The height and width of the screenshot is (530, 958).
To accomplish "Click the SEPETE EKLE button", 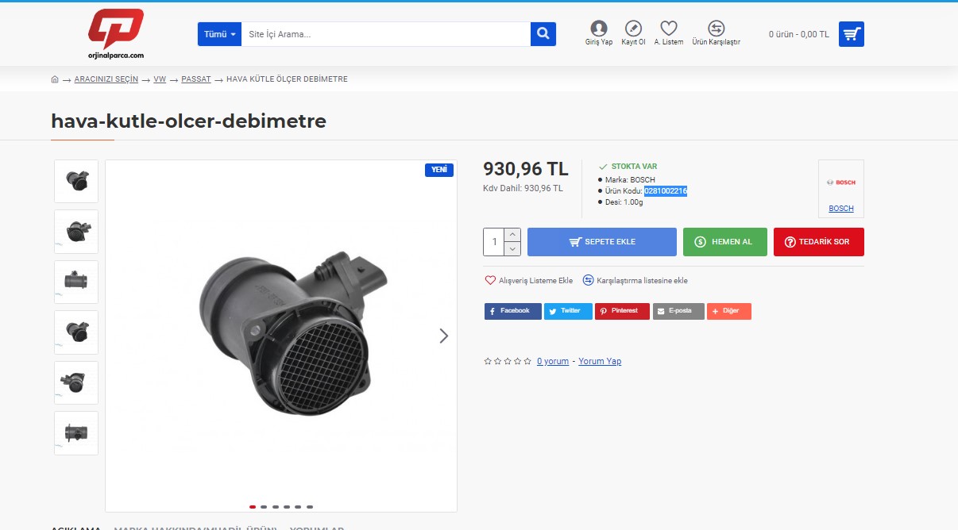I will click(x=601, y=242).
